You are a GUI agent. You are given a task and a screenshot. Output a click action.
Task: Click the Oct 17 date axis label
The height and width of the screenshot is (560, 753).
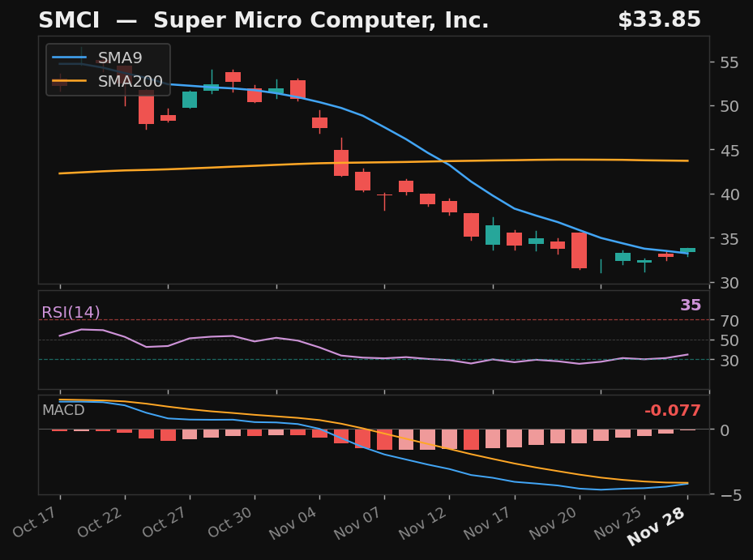coord(34,521)
